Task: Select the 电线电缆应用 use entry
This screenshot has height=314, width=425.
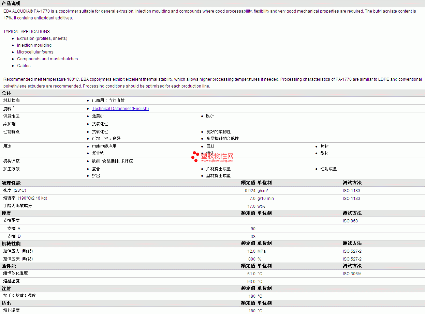Action: [x=104, y=146]
